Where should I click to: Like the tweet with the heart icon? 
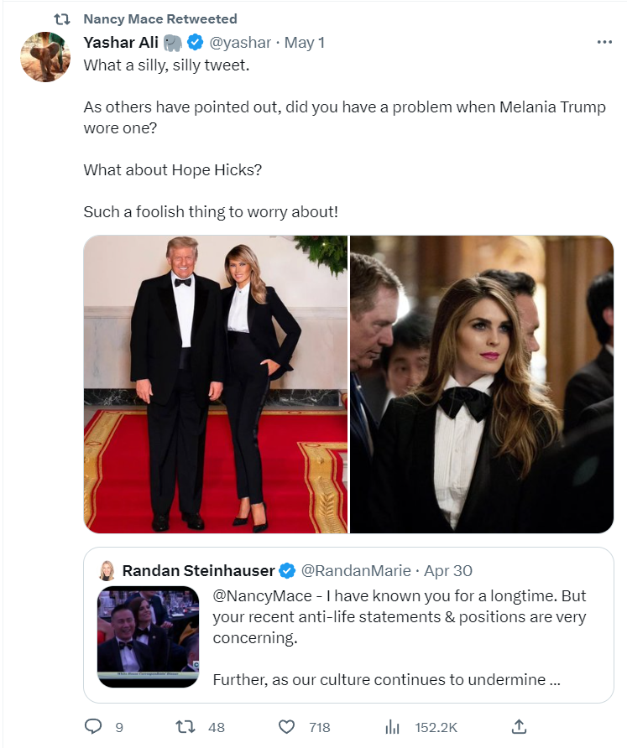pyautogui.click(x=287, y=727)
